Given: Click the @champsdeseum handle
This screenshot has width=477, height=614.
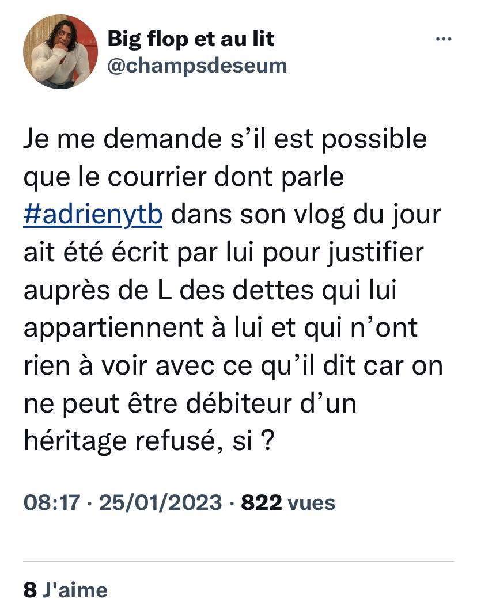Looking at the screenshot, I should click(197, 66).
